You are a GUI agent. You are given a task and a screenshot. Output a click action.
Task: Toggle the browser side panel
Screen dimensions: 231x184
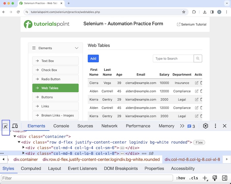click(212, 12)
